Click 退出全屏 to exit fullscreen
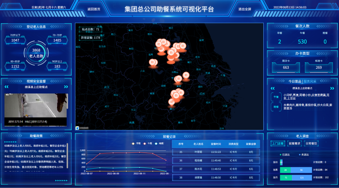 pyautogui.click(x=245, y=9)
